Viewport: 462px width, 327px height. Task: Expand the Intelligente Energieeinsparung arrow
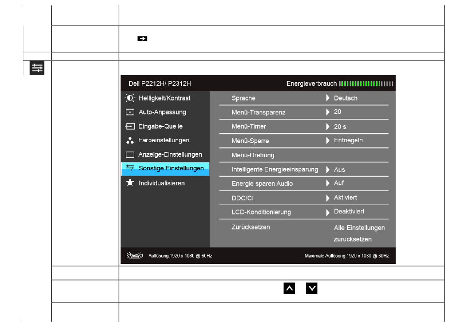click(328, 169)
